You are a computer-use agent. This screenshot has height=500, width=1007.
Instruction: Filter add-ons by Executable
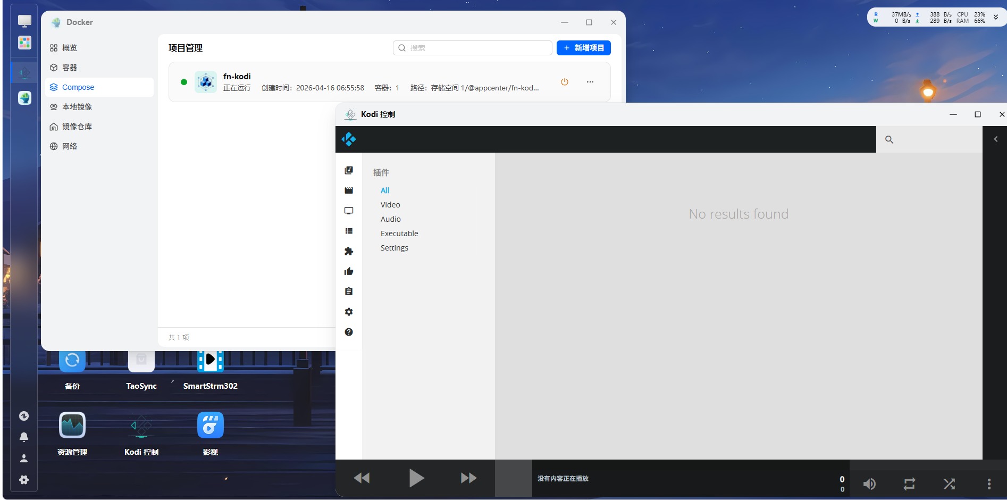click(399, 234)
